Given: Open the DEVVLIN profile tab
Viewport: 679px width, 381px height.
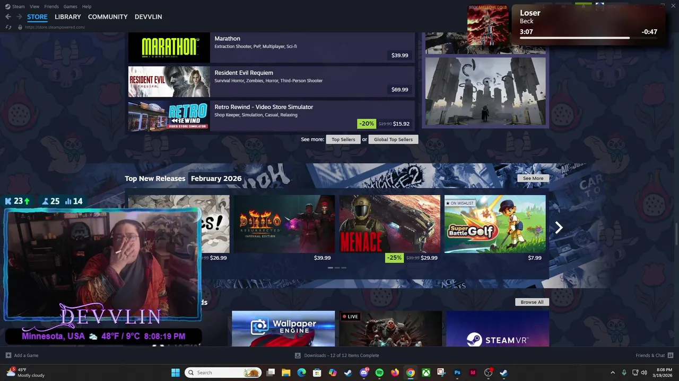Looking at the screenshot, I should tap(149, 17).
